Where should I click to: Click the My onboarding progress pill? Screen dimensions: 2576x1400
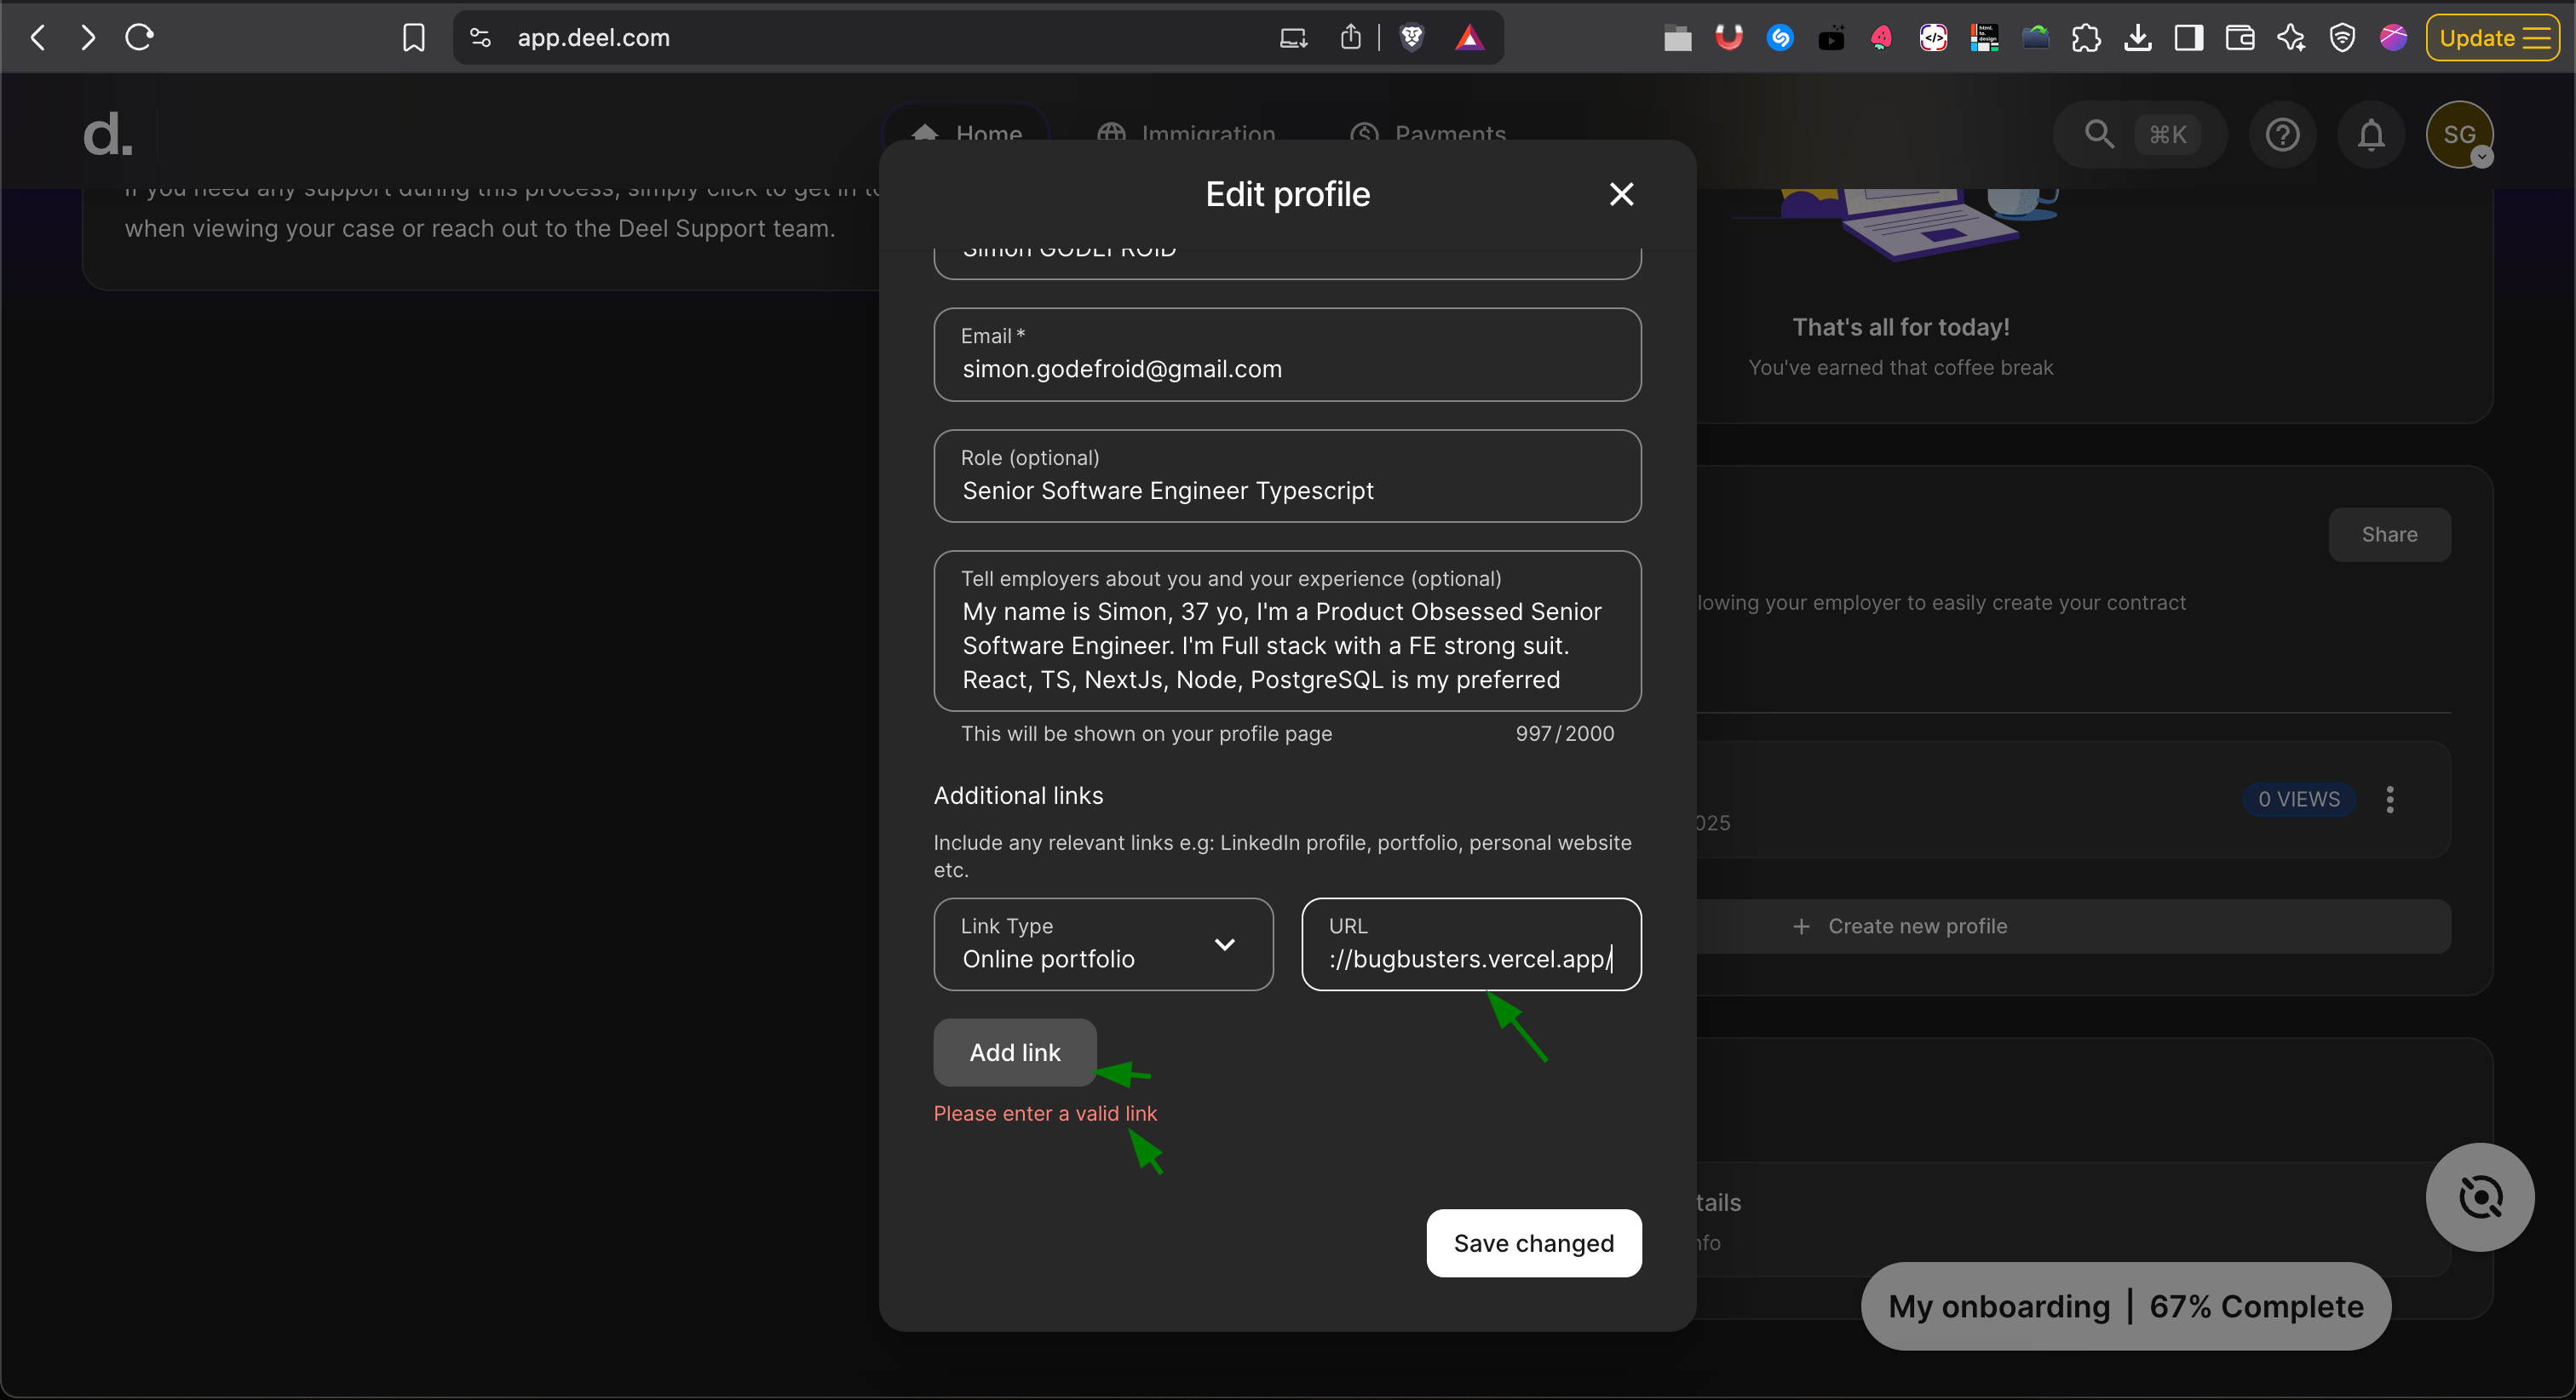tap(2125, 1306)
